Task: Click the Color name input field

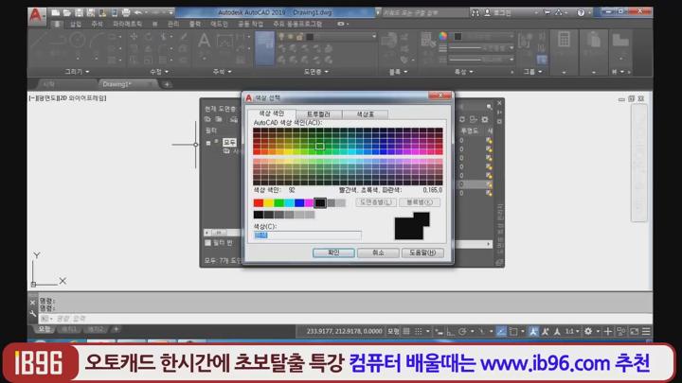Action: tap(308, 235)
